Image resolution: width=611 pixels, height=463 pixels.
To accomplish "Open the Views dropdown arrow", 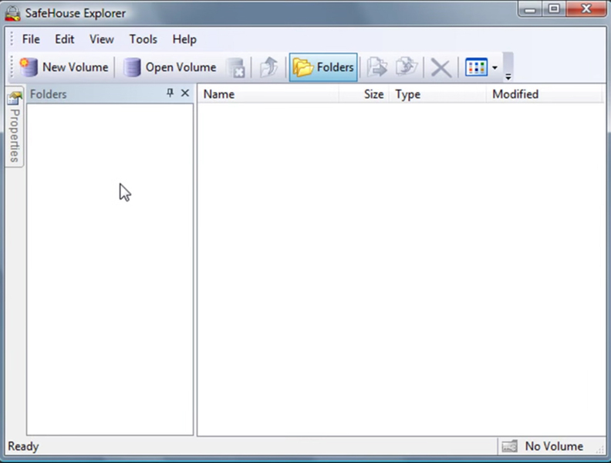I will (x=495, y=68).
